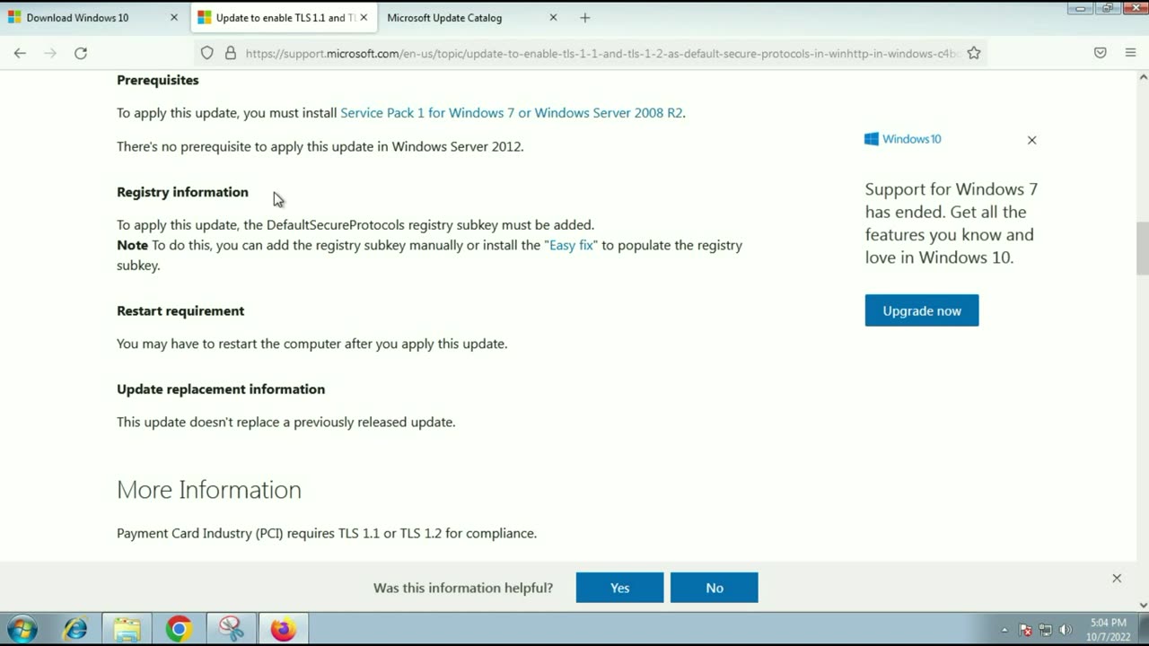Open Service Pack 1 for Windows 7 link
The width and height of the screenshot is (1149, 646).
[x=511, y=112]
